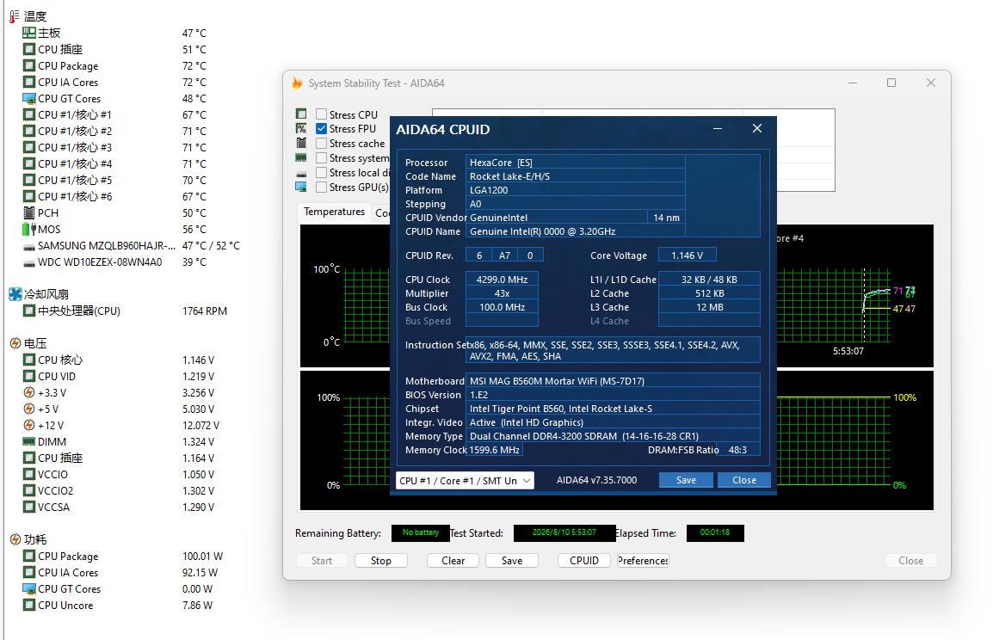993x640 pixels.
Task: Click the motherboard icon next to 主板
Action: point(29,33)
